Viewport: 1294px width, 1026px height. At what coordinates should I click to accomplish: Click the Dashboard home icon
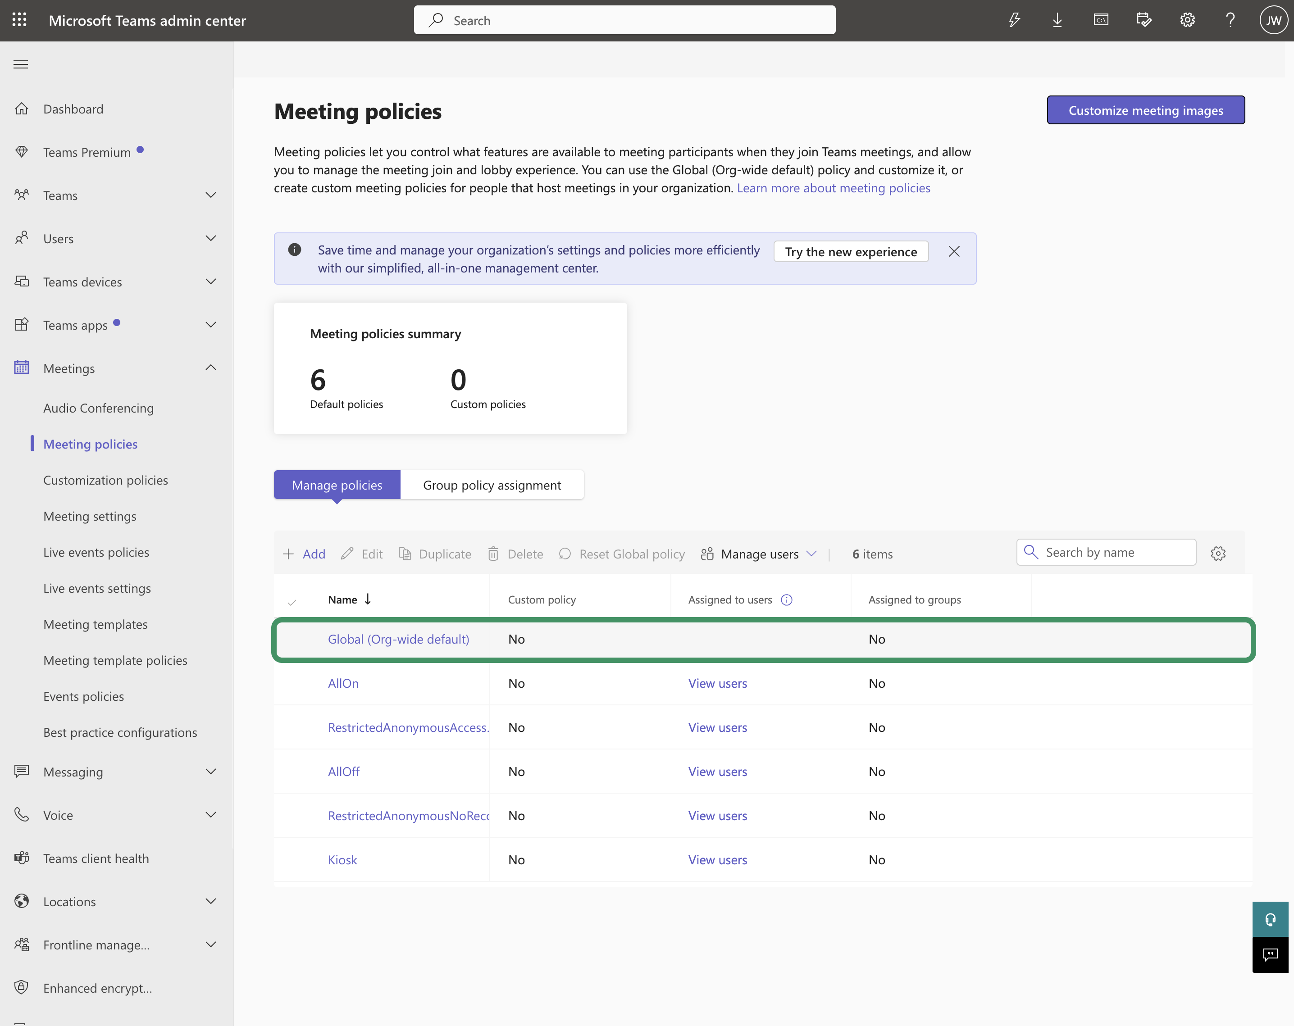pos(22,109)
